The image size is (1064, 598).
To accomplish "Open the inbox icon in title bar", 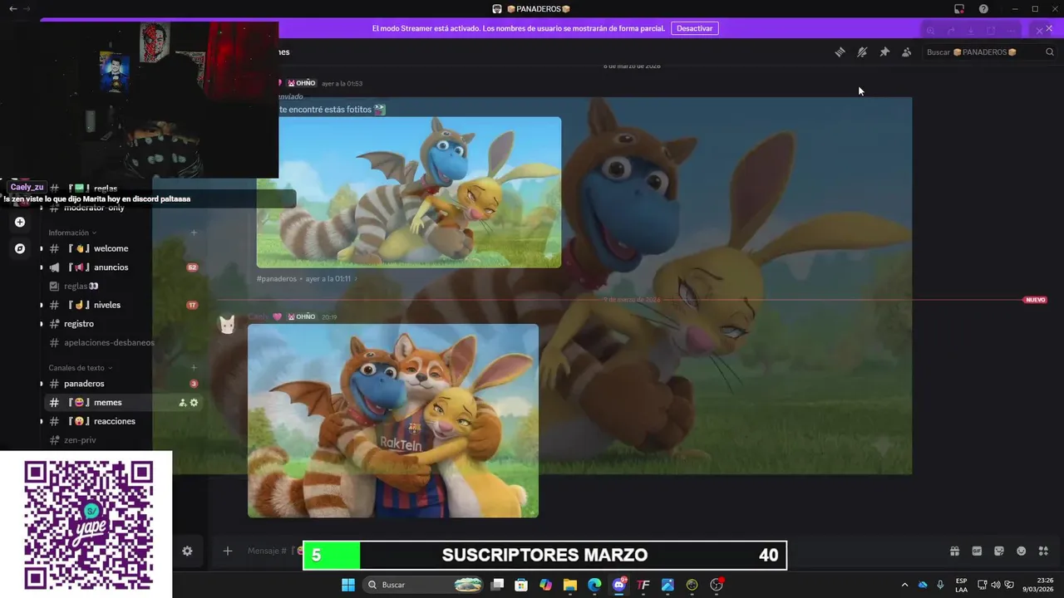I will pos(958,8).
